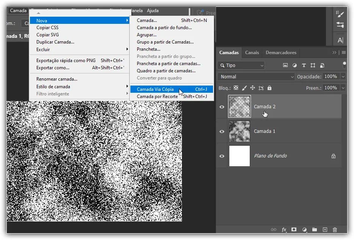Open the Preen. fill dropdown arrow
This screenshot has width=354, height=240.
pos(343,88)
